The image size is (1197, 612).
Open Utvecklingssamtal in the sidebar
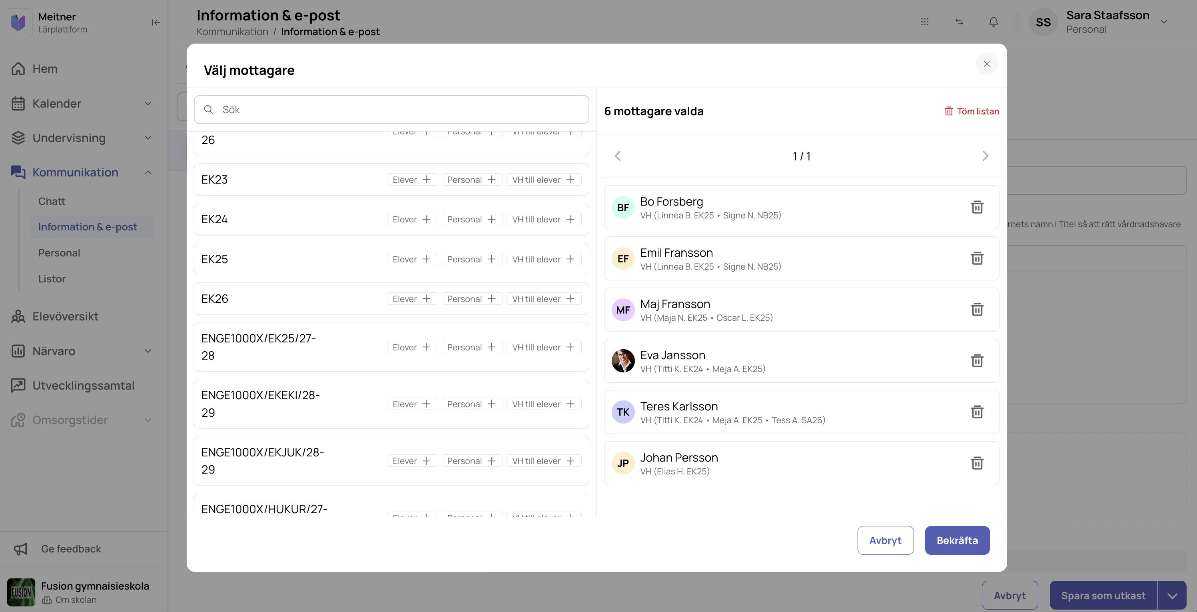84,386
